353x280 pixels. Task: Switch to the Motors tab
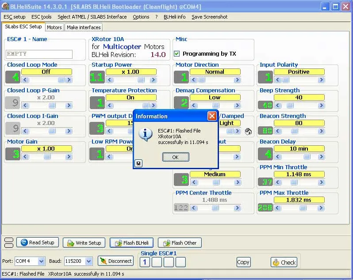[x=54, y=27]
